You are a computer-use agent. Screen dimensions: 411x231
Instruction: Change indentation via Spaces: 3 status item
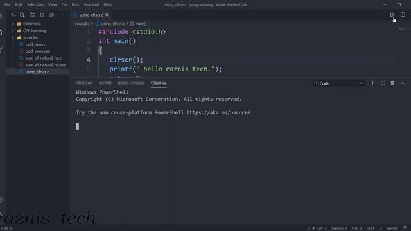point(339,228)
